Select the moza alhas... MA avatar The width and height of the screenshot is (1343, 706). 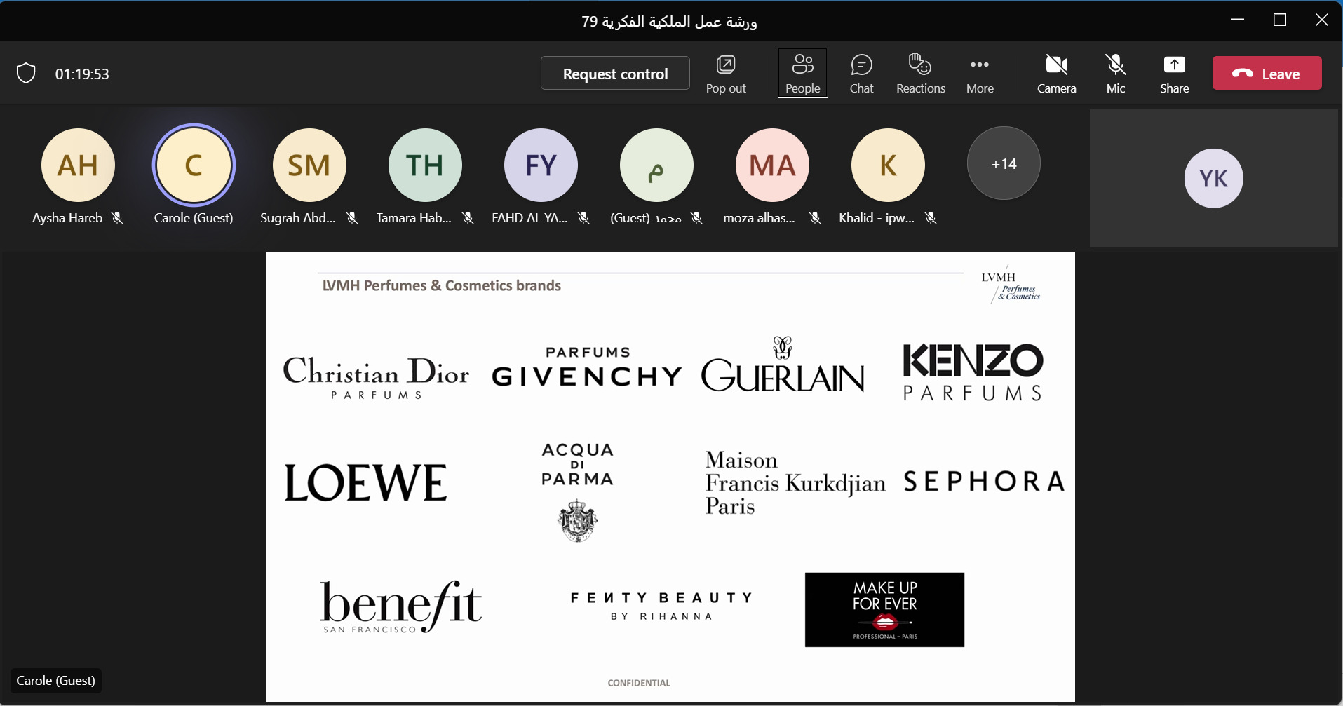[x=772, y=165]
